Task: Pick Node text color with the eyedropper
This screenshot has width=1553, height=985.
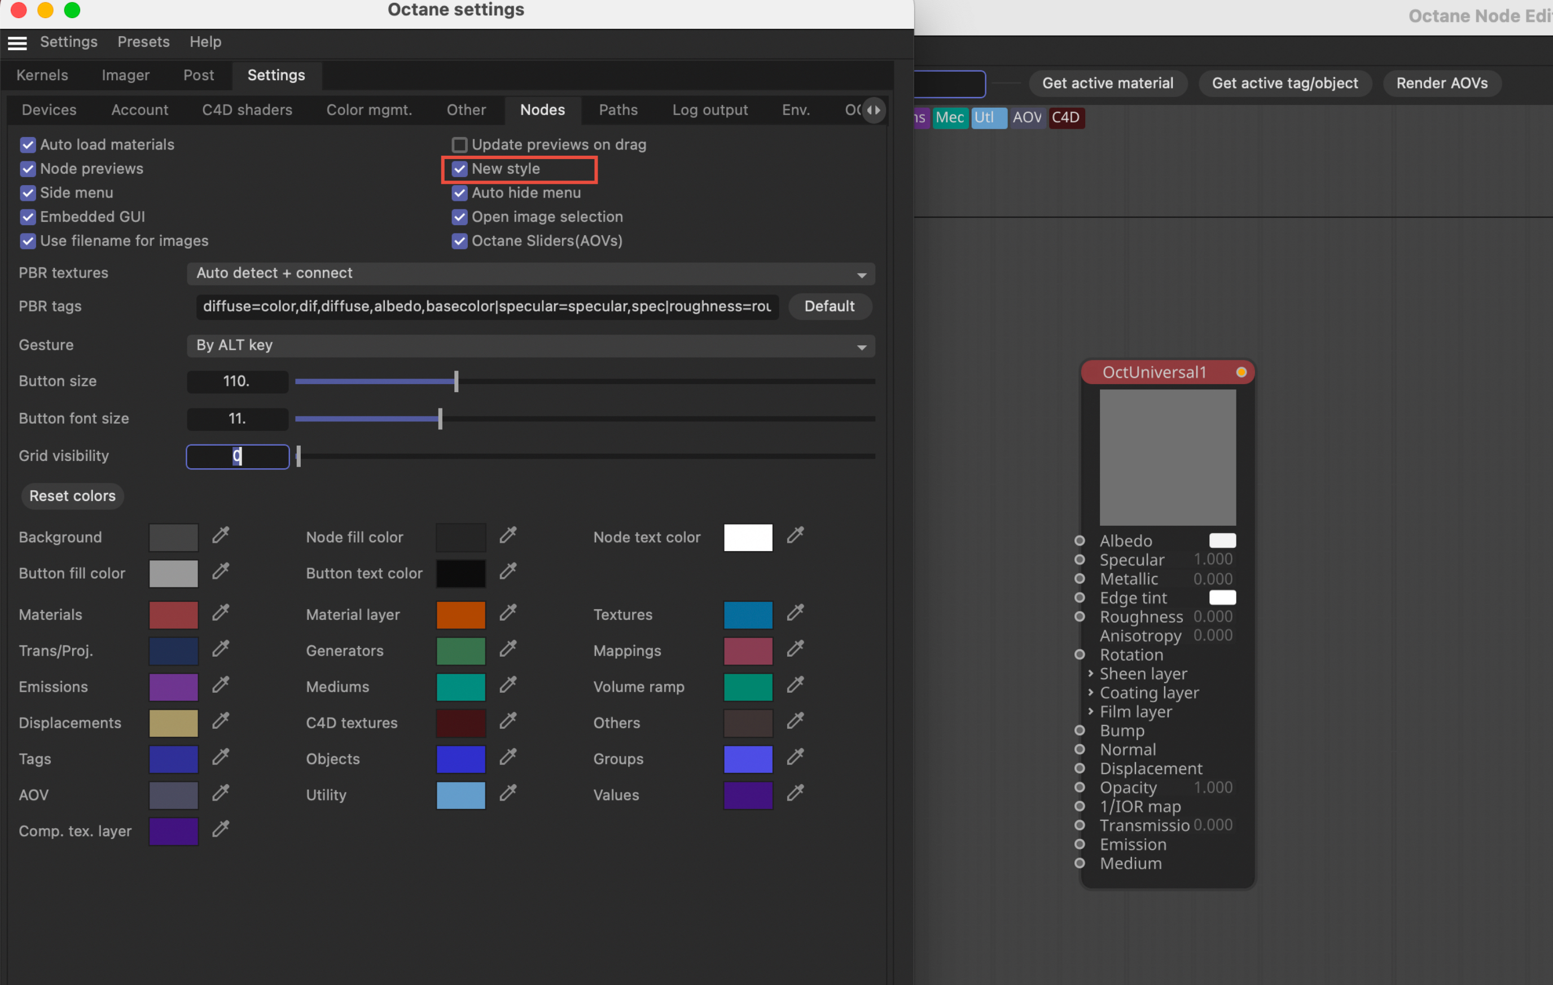Action: (795, 535)
